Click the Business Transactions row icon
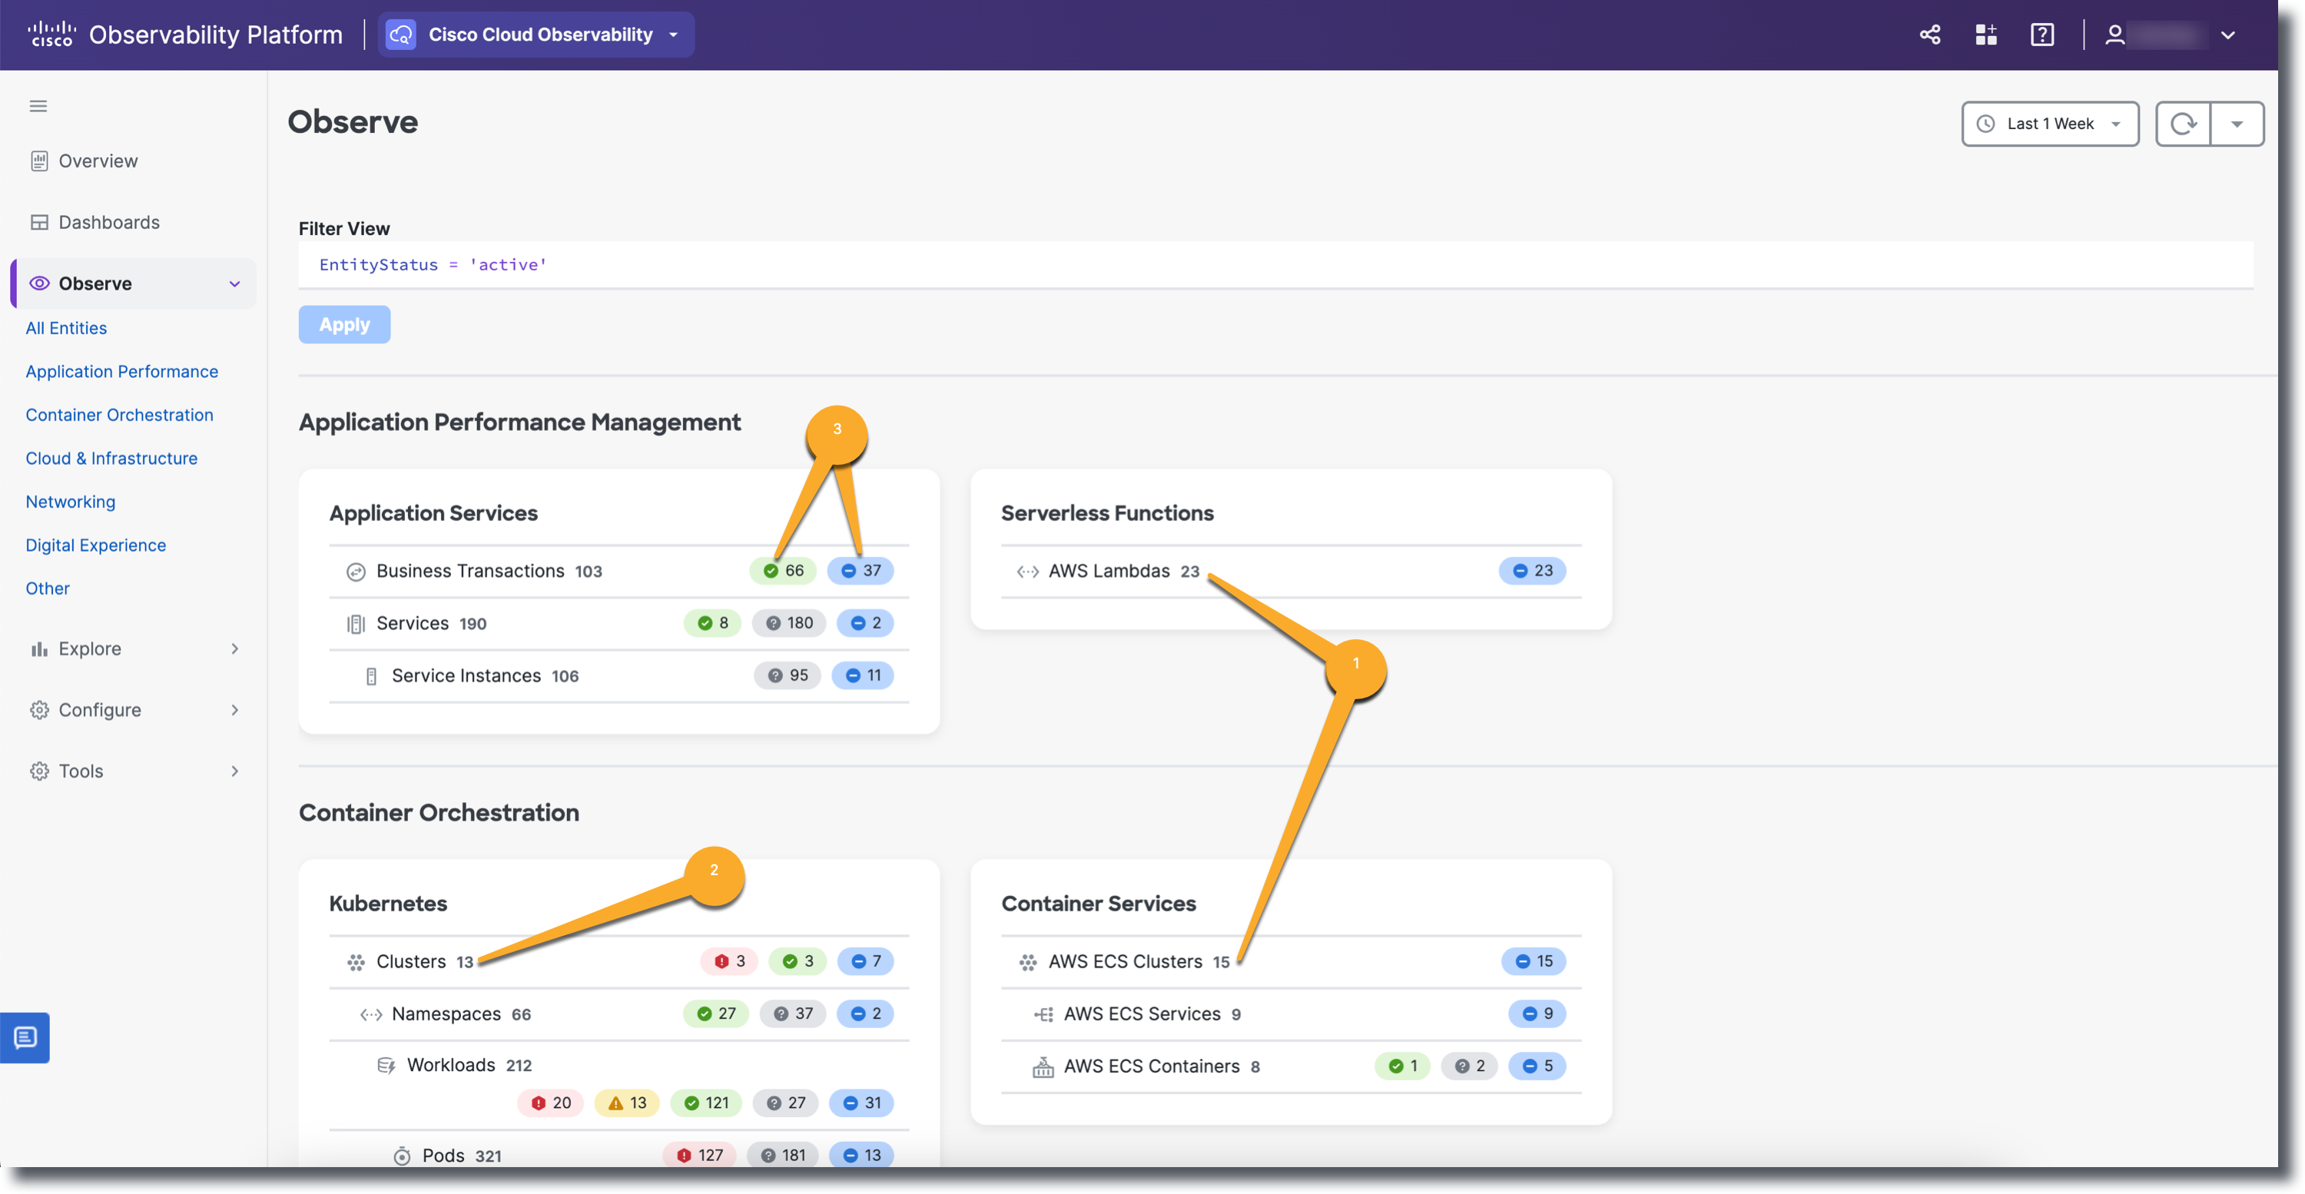The width and height of the screenshot is (2305, 1194). tap(357, 572)
